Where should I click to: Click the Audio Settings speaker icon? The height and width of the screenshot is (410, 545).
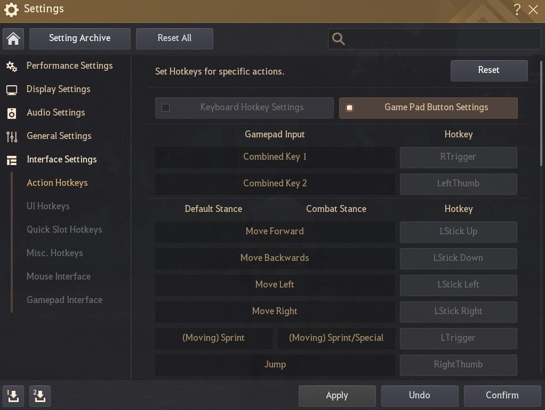point(12,112)
